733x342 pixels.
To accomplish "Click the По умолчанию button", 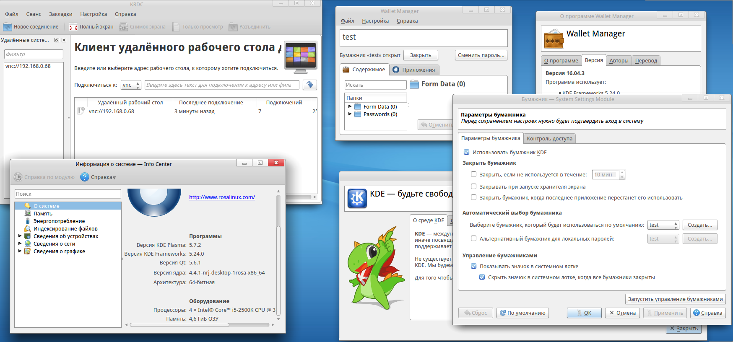I will coord(522,313).
